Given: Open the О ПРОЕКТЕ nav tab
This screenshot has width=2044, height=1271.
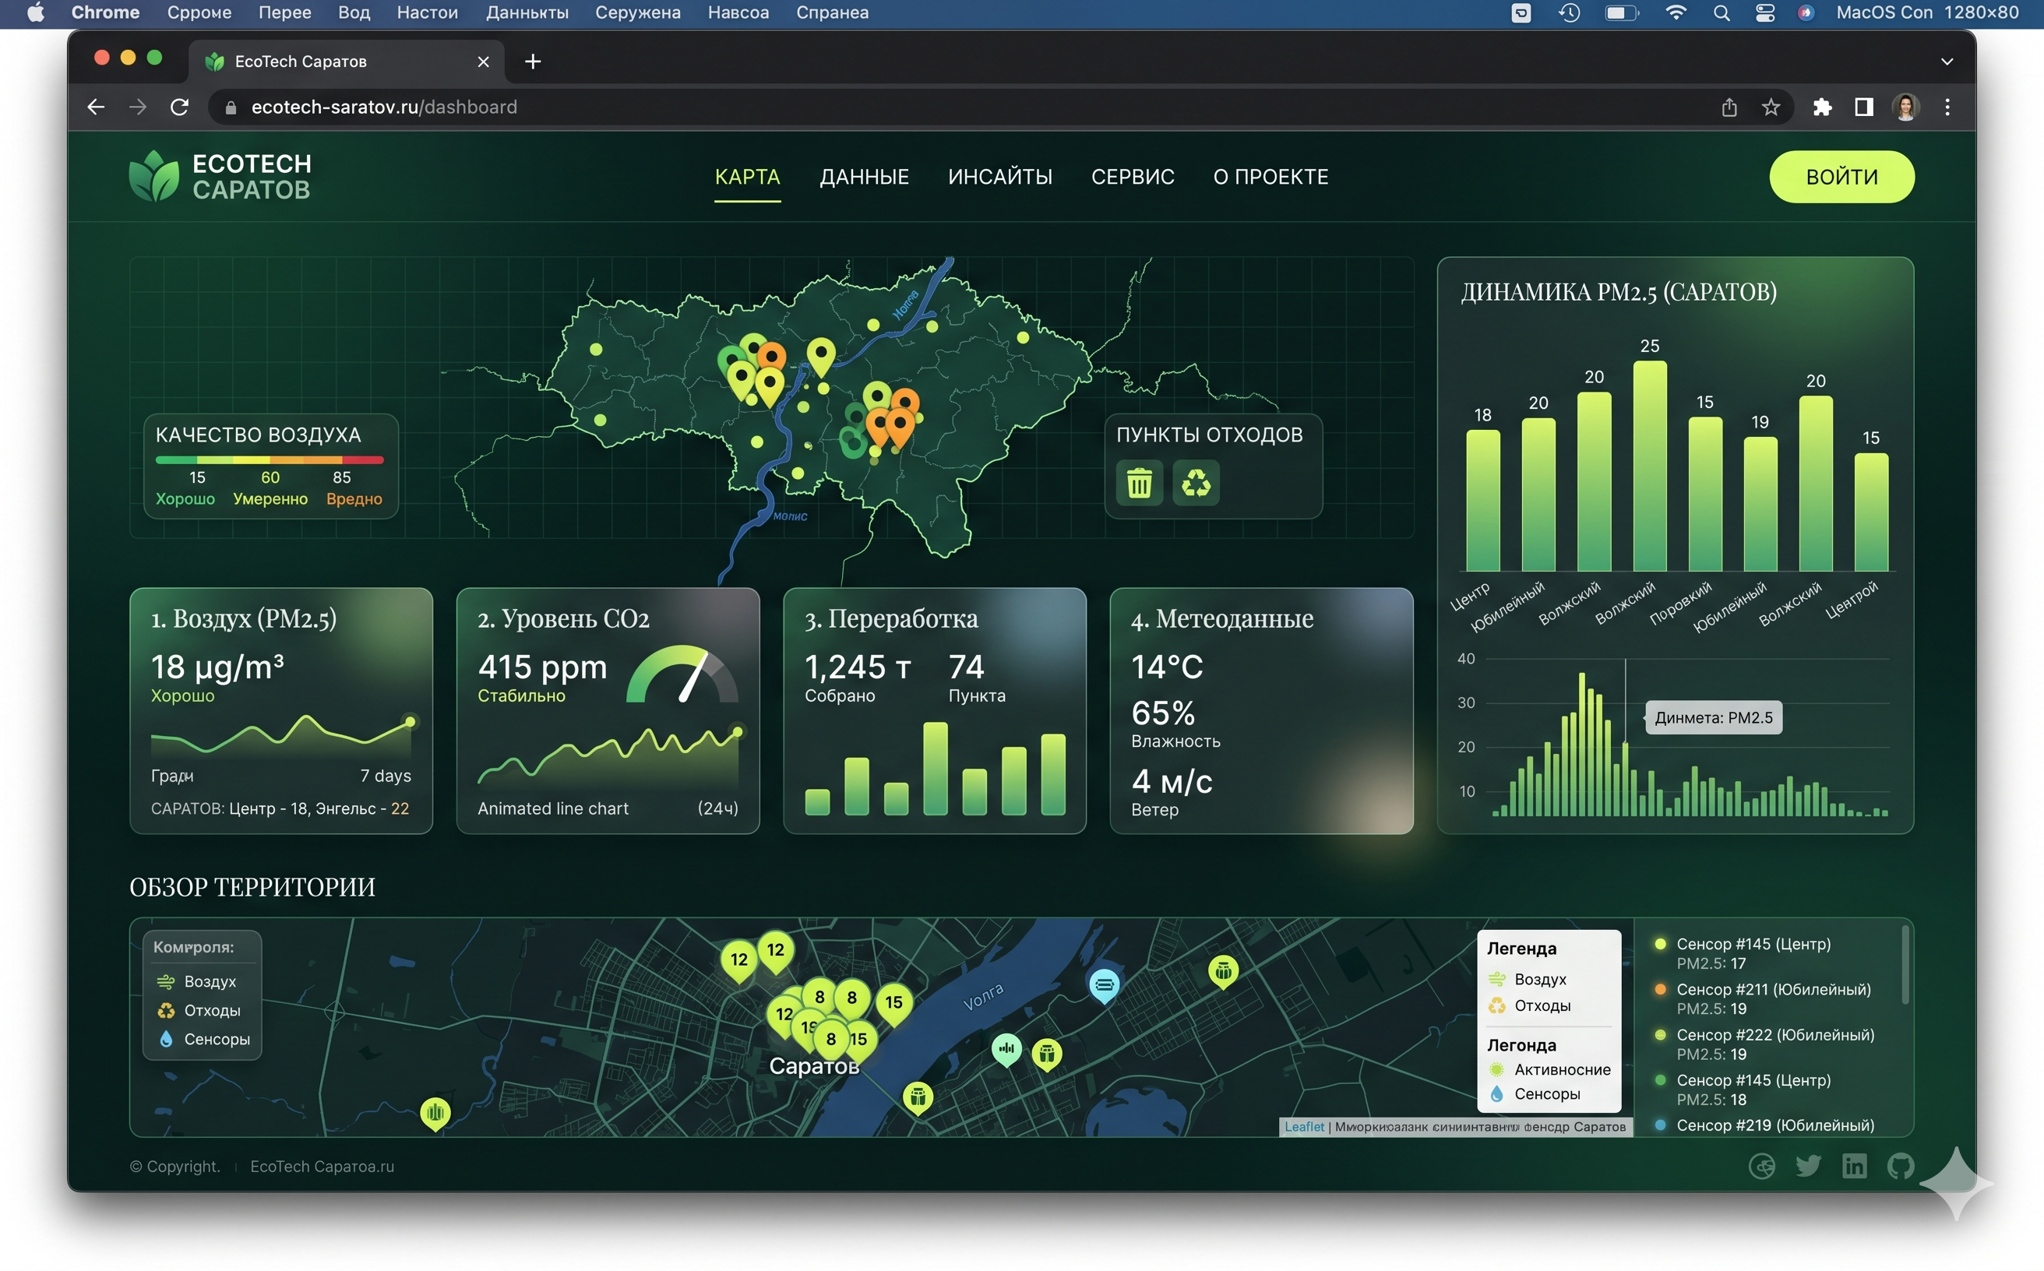Looking at the screenshot, I should pos(1270,178).
